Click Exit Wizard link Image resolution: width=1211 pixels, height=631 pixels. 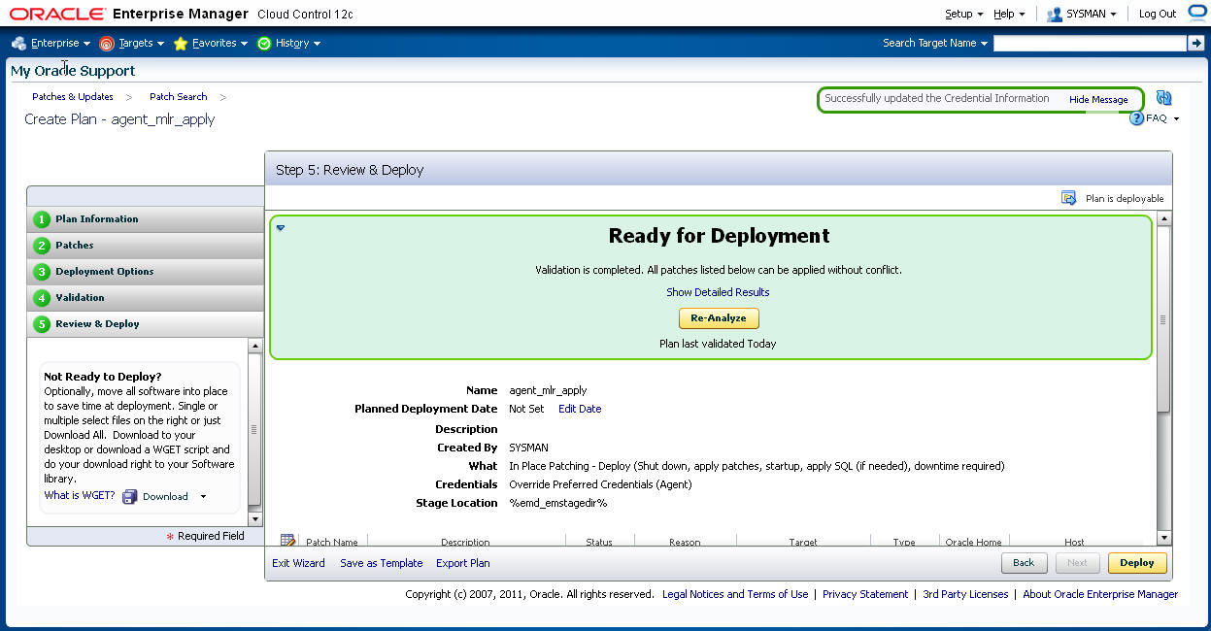click(x=298, y=563)
